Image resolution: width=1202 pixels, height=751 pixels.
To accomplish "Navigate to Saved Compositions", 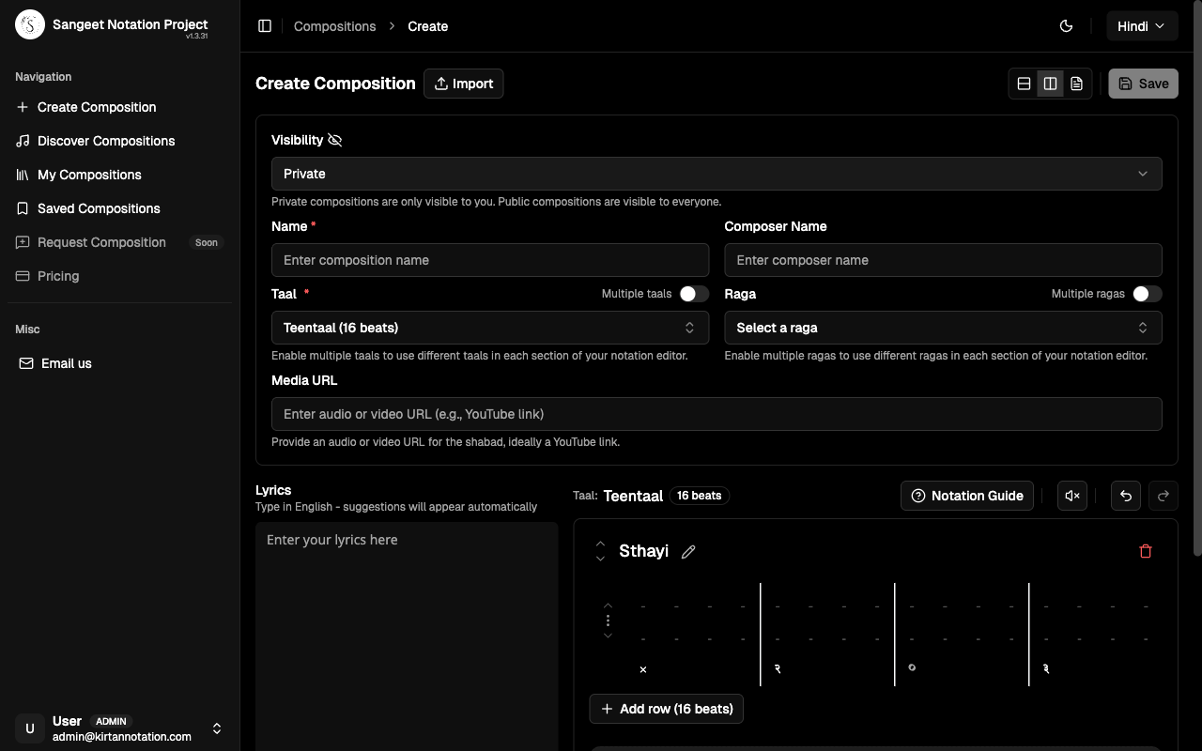I will coord(97,207).
